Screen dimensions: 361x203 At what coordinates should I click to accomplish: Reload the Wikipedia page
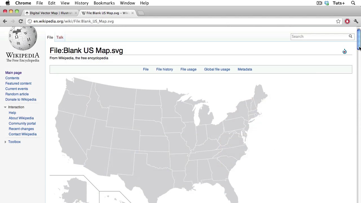click(x=21, y=21)
